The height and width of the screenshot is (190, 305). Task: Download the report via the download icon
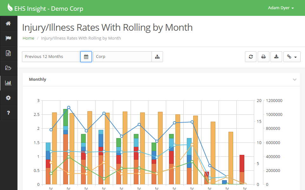pyautogui.click(x=276, y=56)
